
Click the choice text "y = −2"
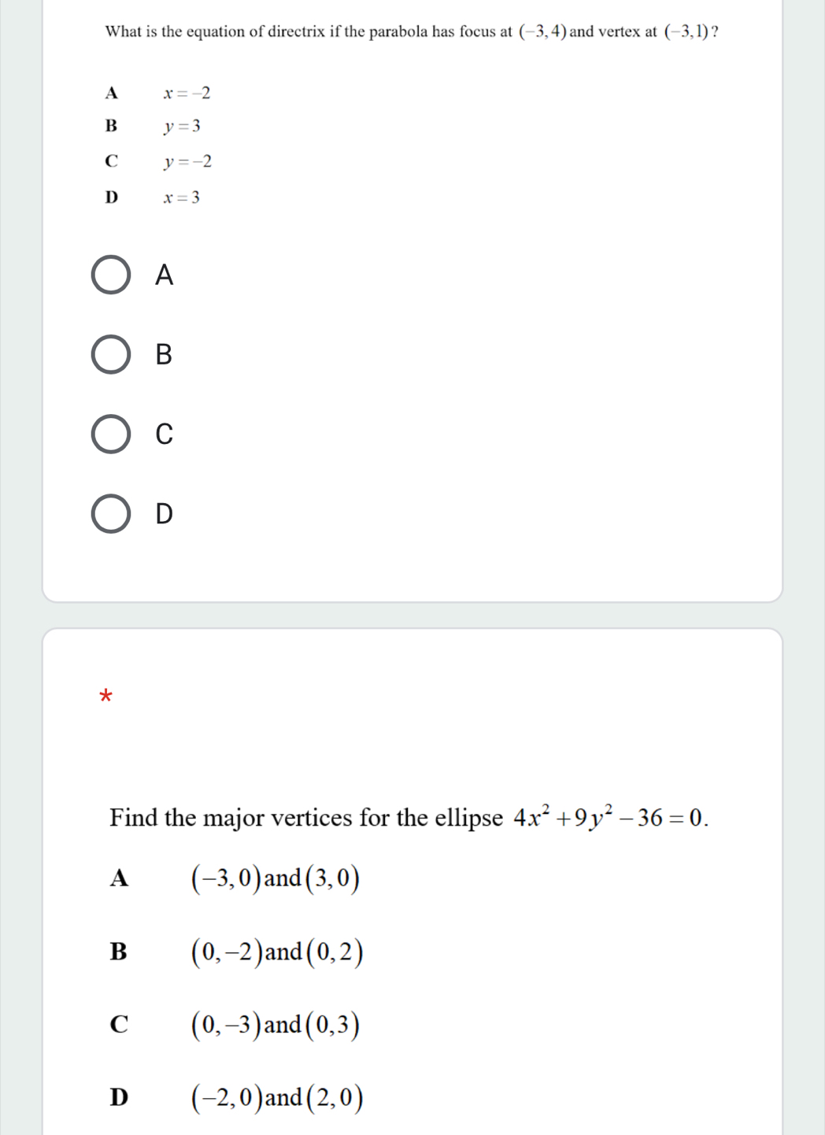click(x=187, y=162)
